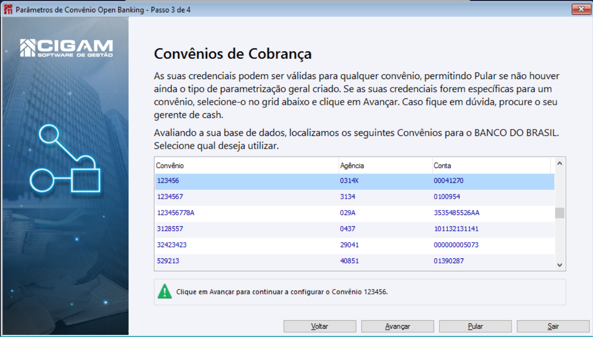Select convênio row 529213
This screenshot has width=593, height=337.
[168, 260]
